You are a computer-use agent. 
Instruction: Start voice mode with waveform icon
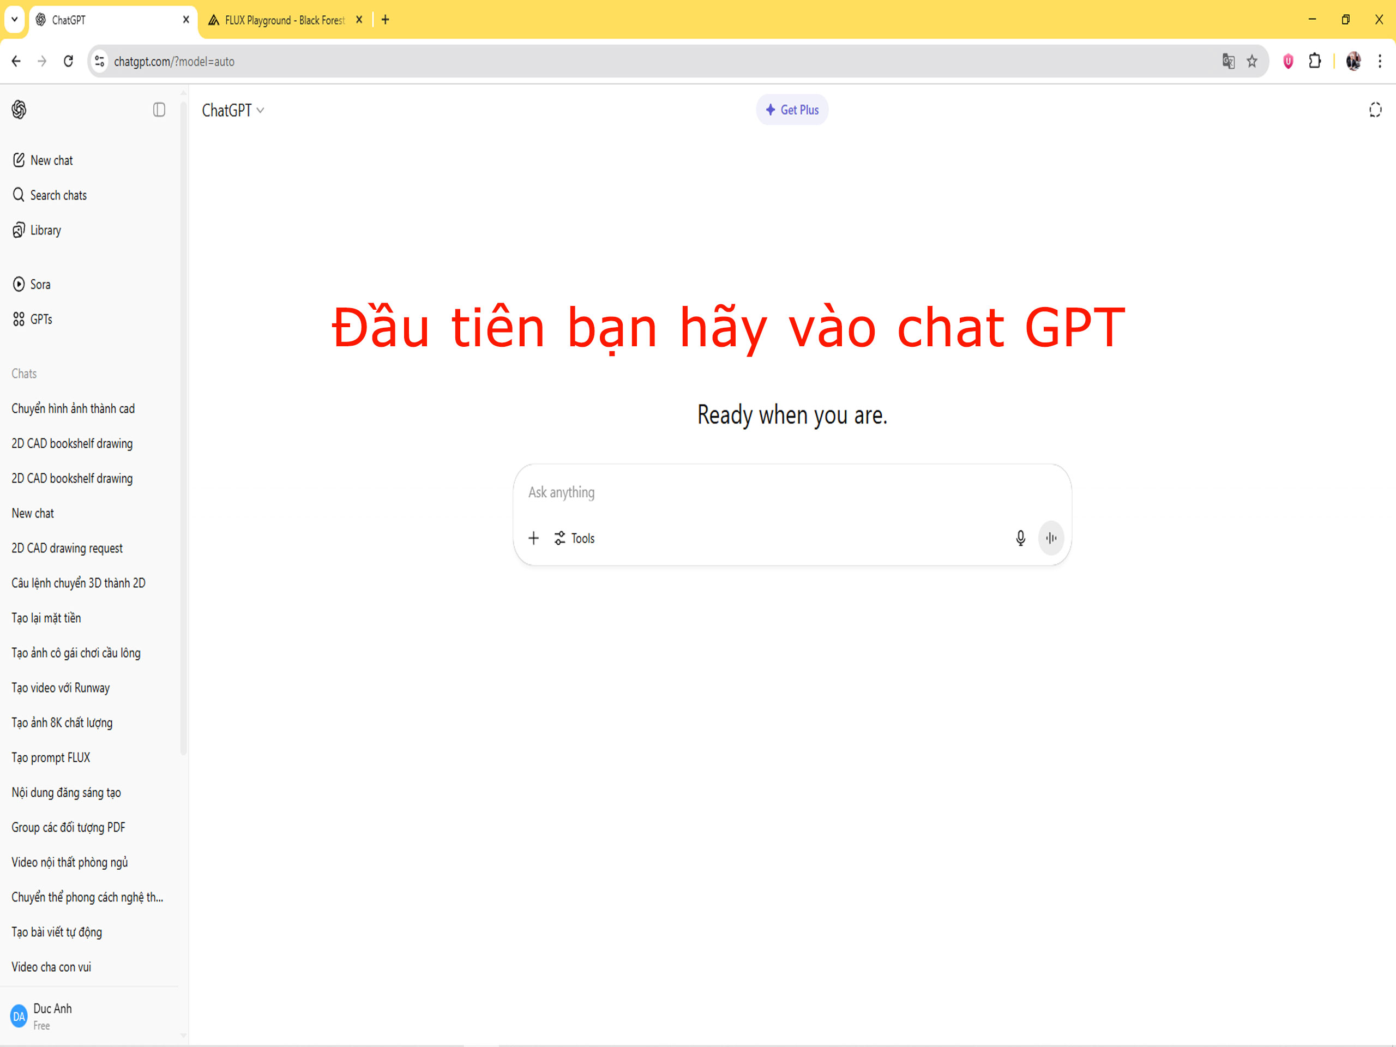(1051, 538)
